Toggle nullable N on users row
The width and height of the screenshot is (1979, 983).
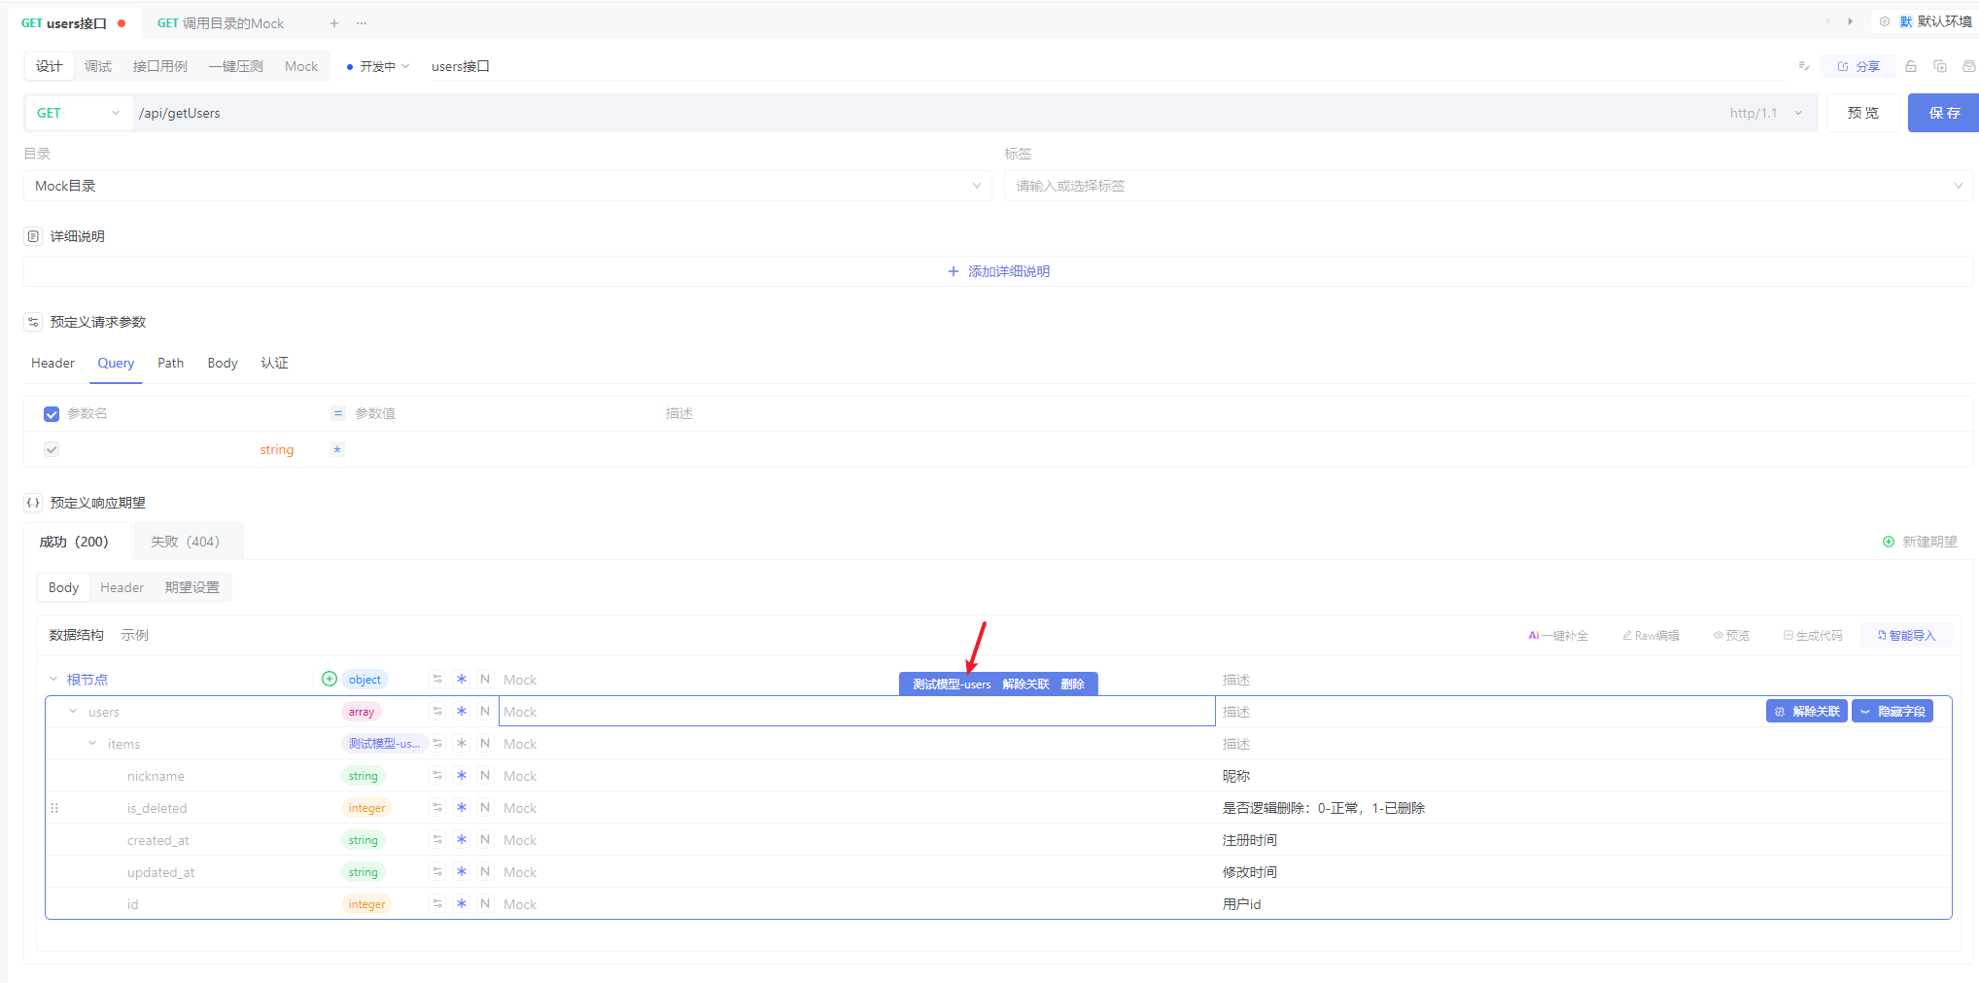coord(485,711)
